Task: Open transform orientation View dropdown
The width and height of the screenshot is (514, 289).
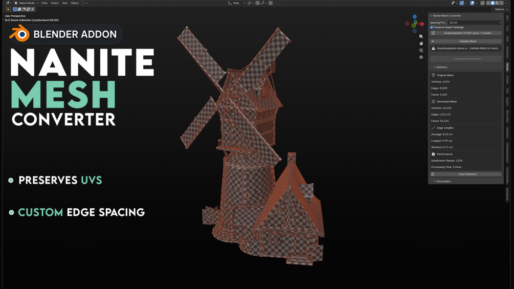Action: tap(236, 3)
